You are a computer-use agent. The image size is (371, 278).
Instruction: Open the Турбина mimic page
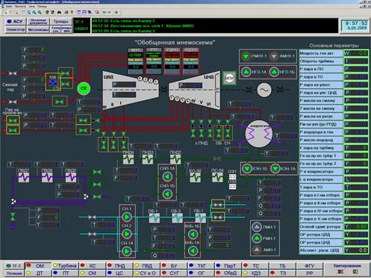[65, 265]
